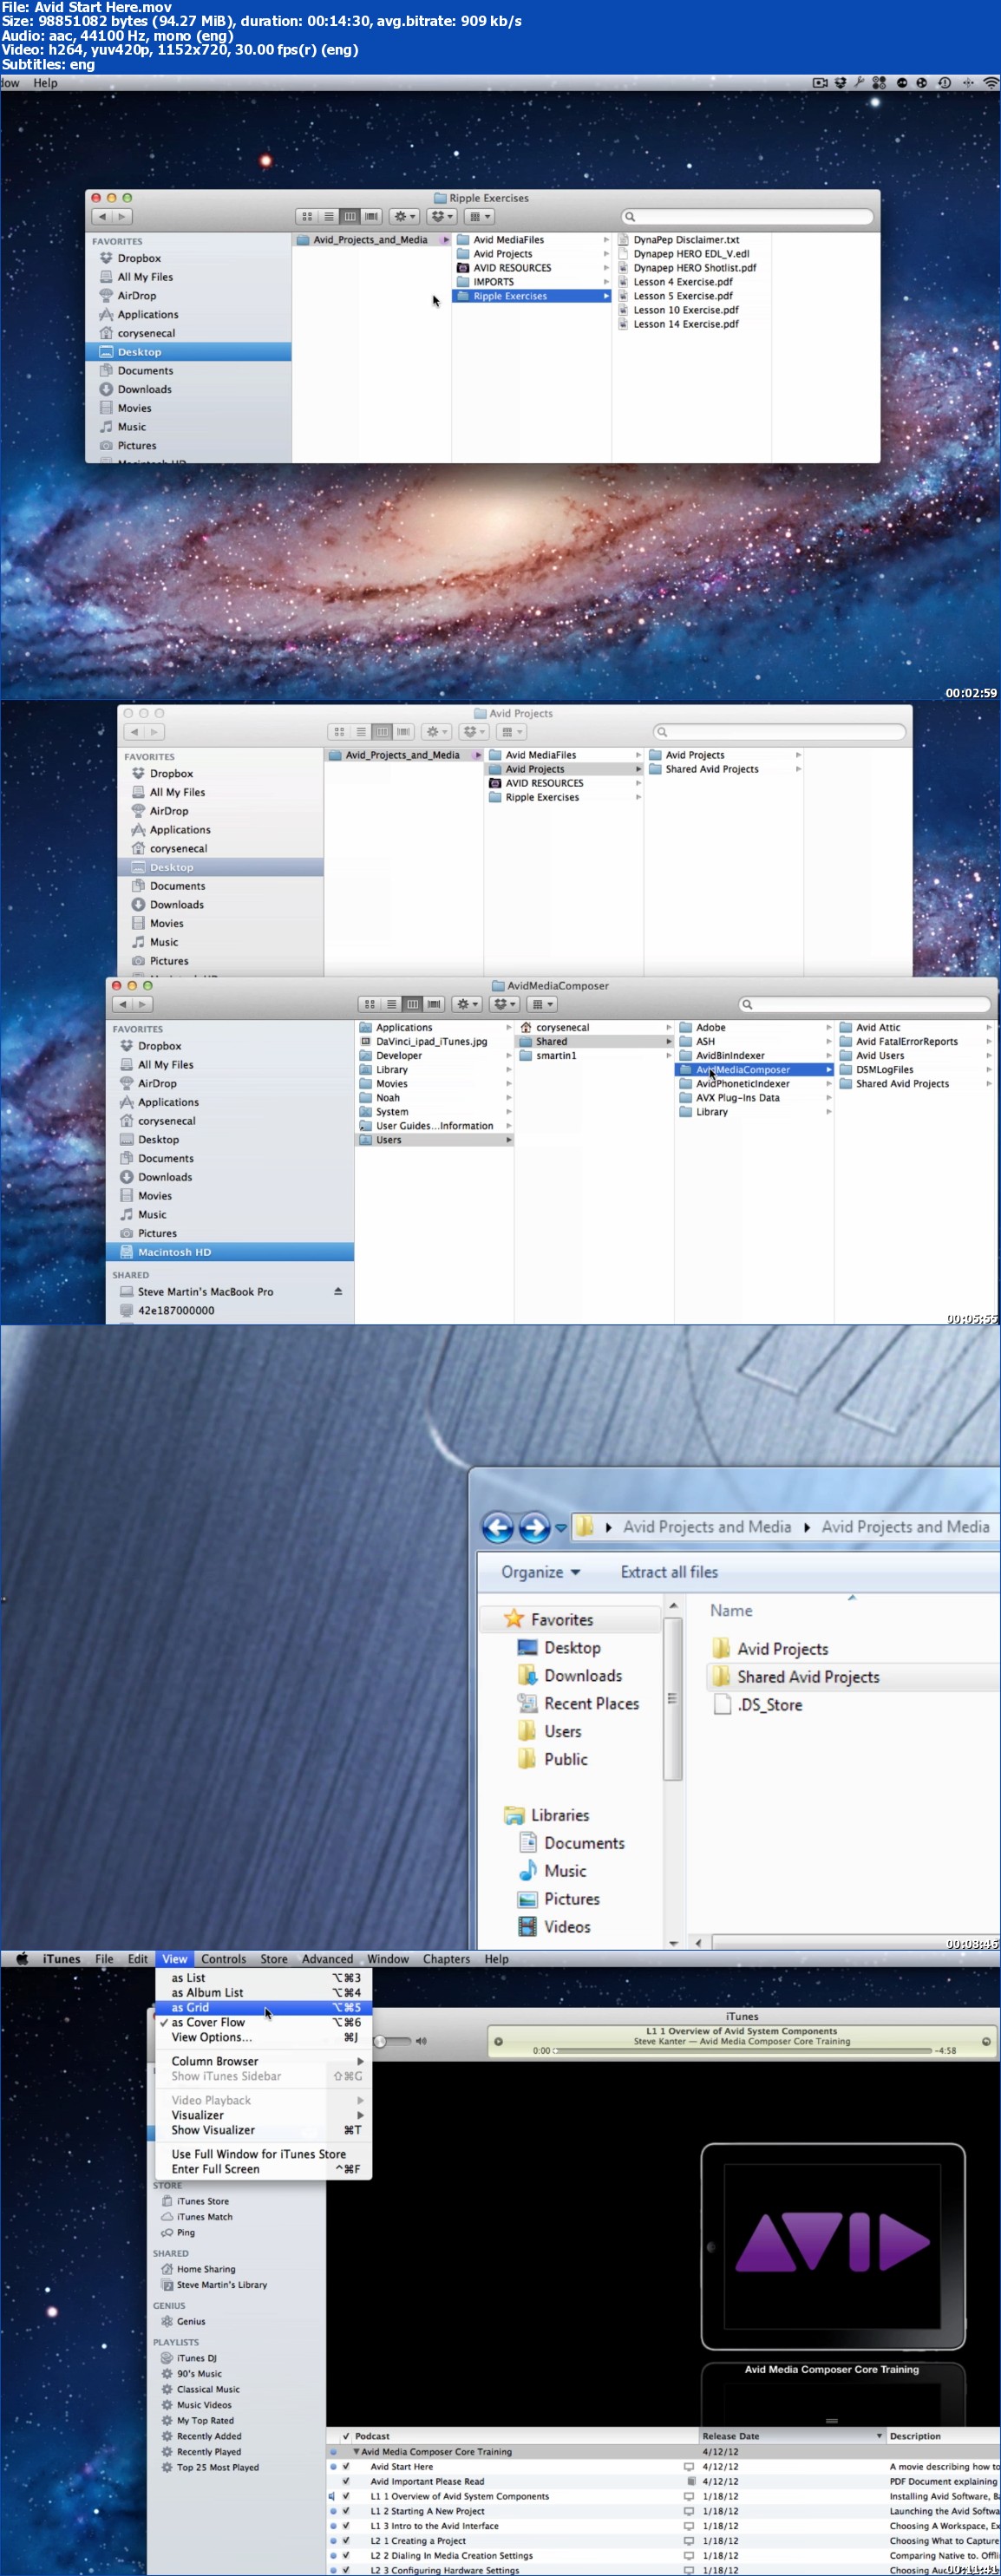Click search field in AvidMediaComposer window
The image size is (1001, 2576).
click(x=865, y=1004)
